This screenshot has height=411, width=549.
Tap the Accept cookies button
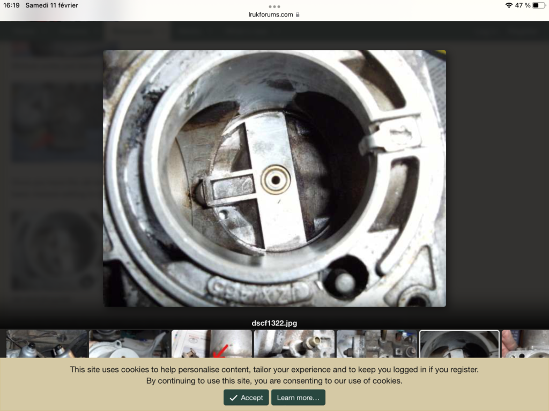tap(246, 398)
